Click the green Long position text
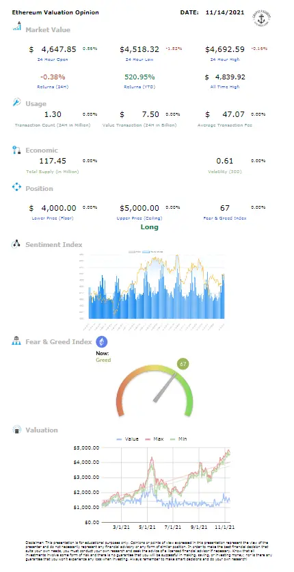 (149, 227)
